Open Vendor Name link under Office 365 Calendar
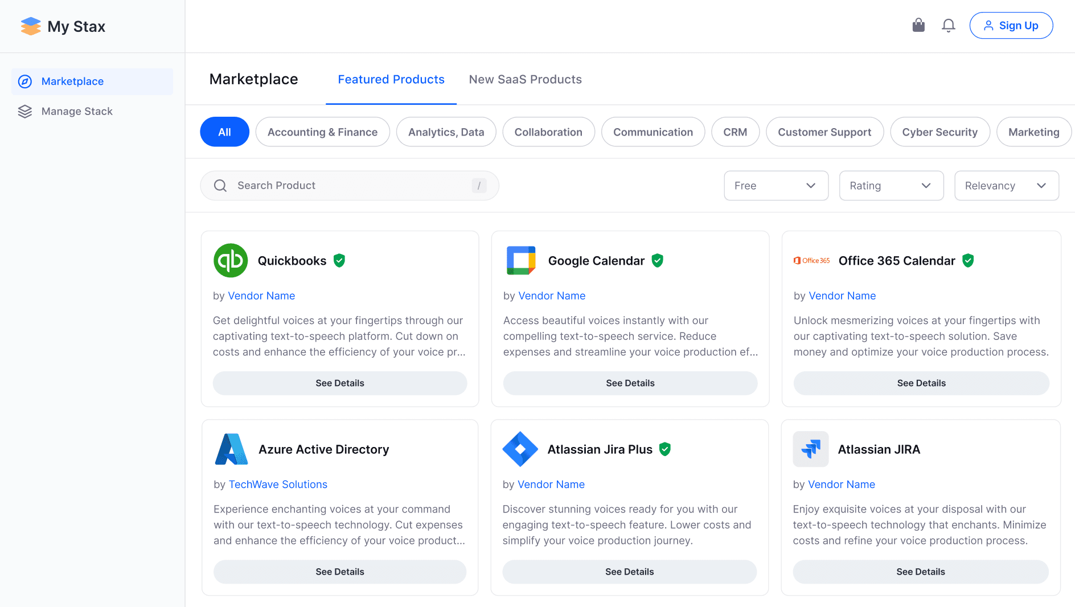 842,296
